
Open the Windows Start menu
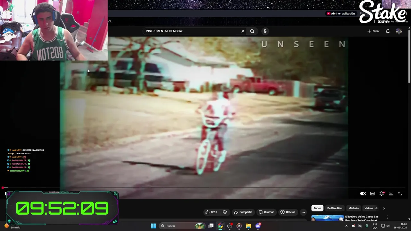153,226
